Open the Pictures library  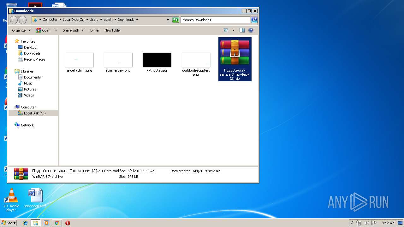[30, 89]
